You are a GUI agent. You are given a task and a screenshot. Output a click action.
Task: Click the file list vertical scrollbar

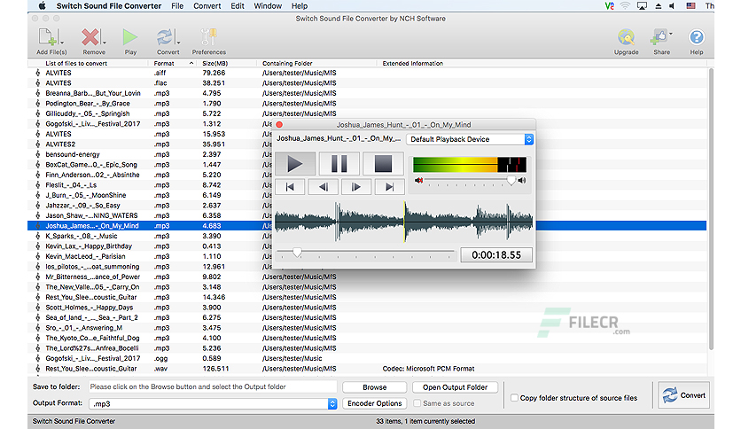point(710,209)
